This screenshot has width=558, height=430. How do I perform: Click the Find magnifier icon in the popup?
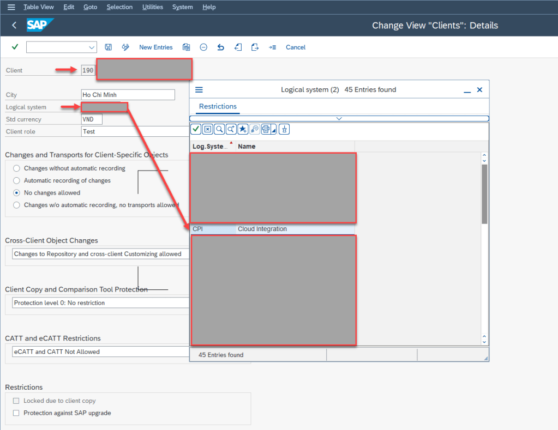point(219,129)
